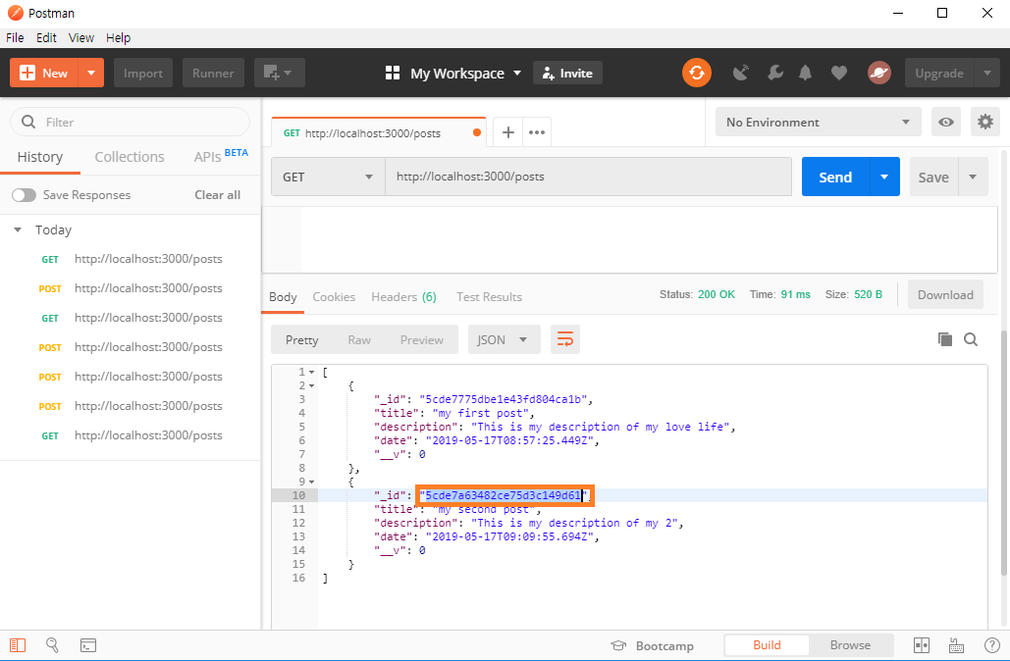Open the user avatar menu
This screenshot has height=661, width=1010.
point(879,73)
